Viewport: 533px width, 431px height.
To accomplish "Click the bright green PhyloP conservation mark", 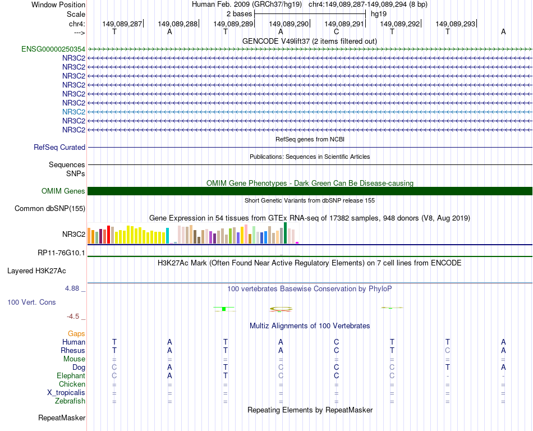I will coord(224,309).
